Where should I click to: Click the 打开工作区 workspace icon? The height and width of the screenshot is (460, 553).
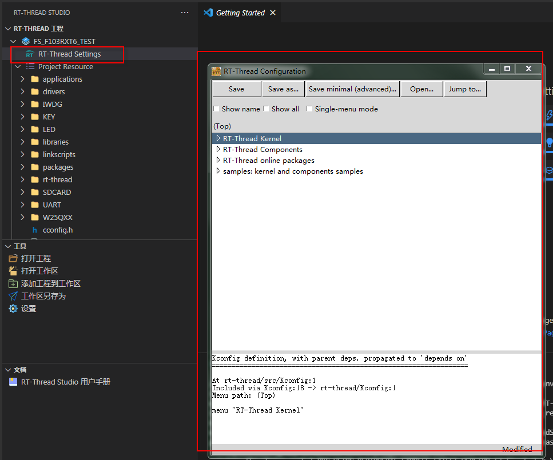coord(13,271)
